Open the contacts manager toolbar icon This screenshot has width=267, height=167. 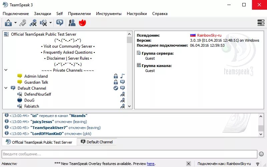pyautogui.click(x=72, y=23)
